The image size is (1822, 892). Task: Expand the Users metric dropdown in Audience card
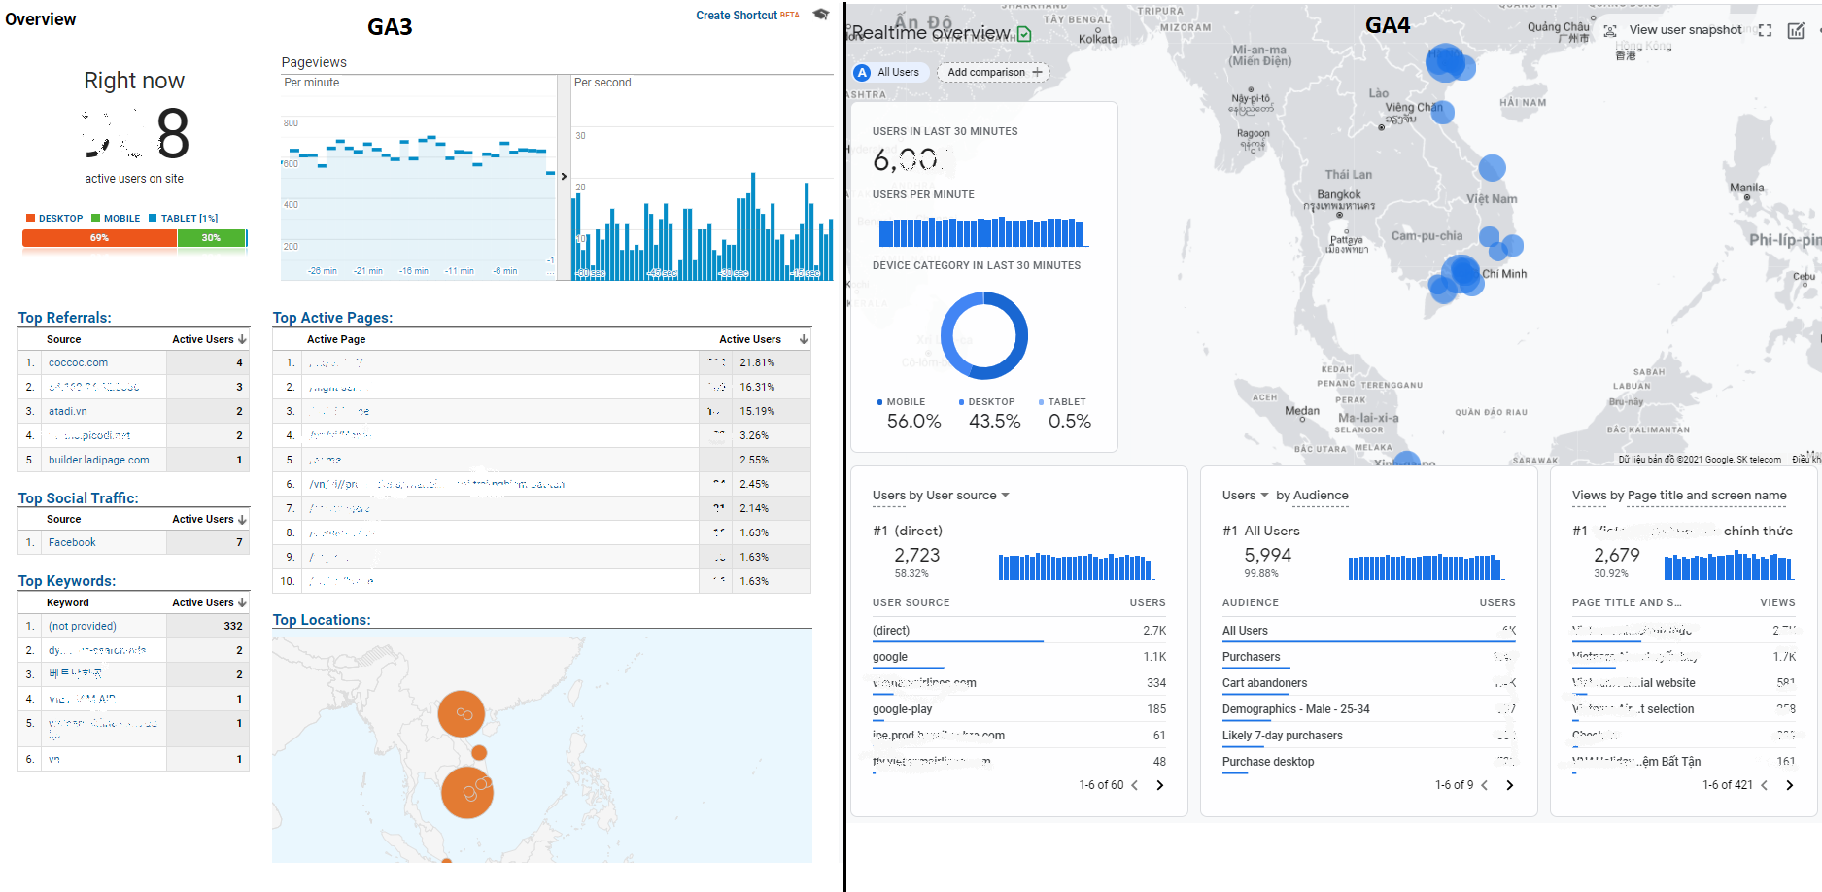[x=1246, y=496]
